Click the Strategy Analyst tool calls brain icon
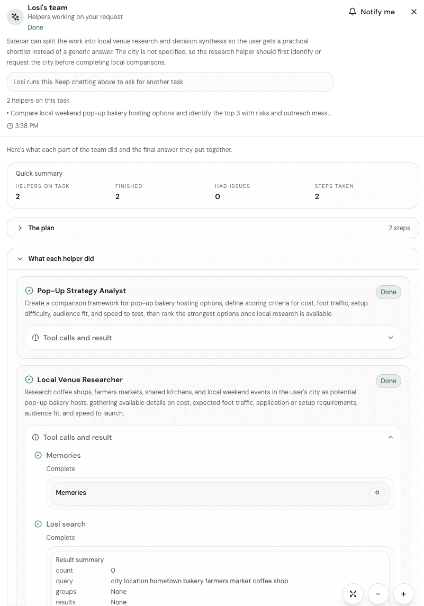424x606 pixels. 35,338
